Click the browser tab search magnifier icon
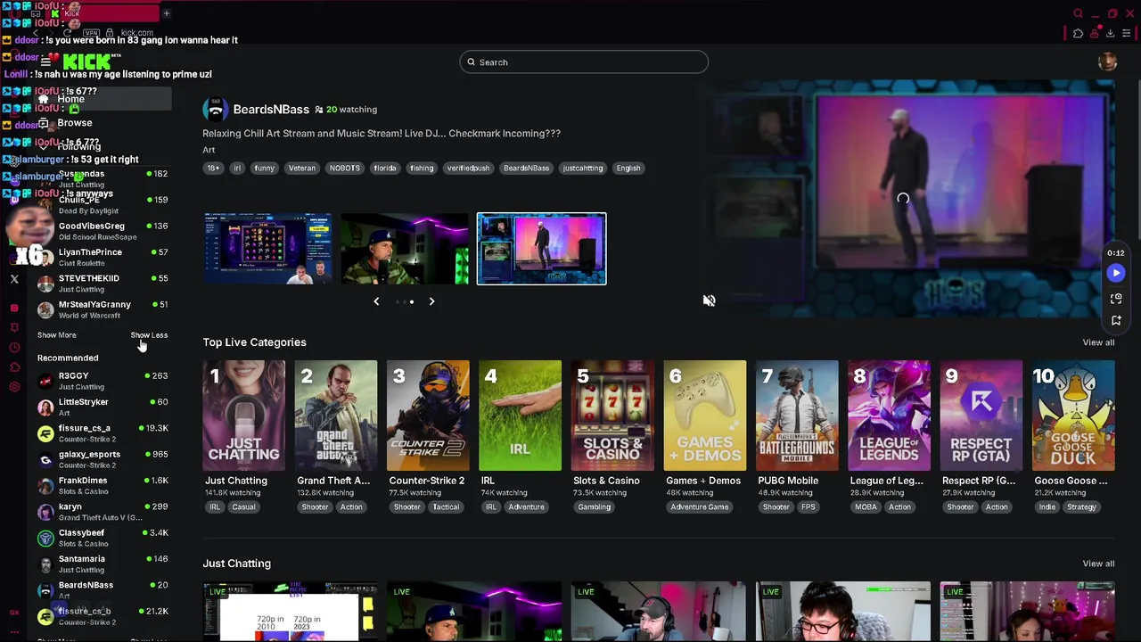Image resolution: width=1141 pixels, height=642 pixels. tap(1078, 13)
